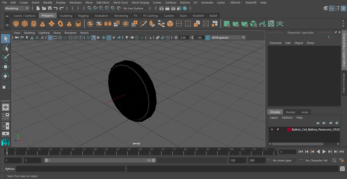Create a polygon sphere from the shelf
347x179 pixels.
coord(16,24)
